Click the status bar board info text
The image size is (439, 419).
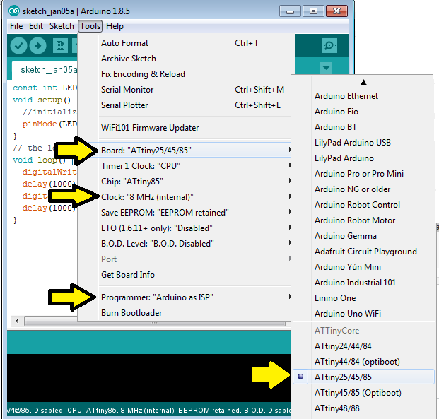pyautogui.click(x=148, y=411)
